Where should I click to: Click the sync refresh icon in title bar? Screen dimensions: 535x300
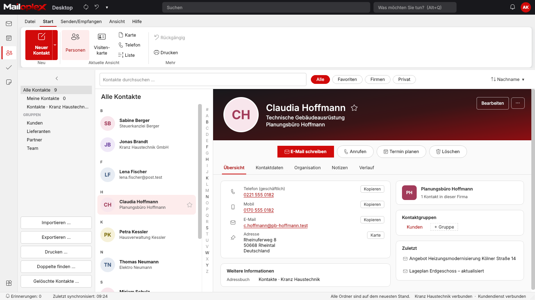86,7
